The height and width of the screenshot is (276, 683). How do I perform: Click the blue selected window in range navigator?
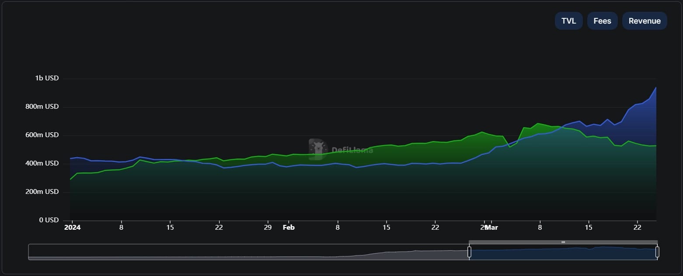point(563,253)
